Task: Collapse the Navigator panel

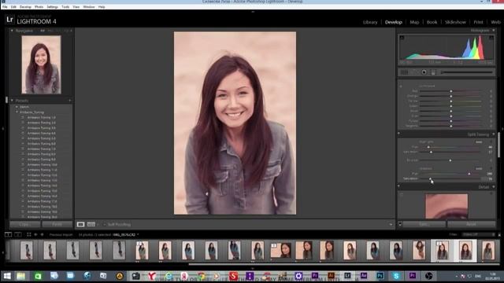Action: (12, 31)
